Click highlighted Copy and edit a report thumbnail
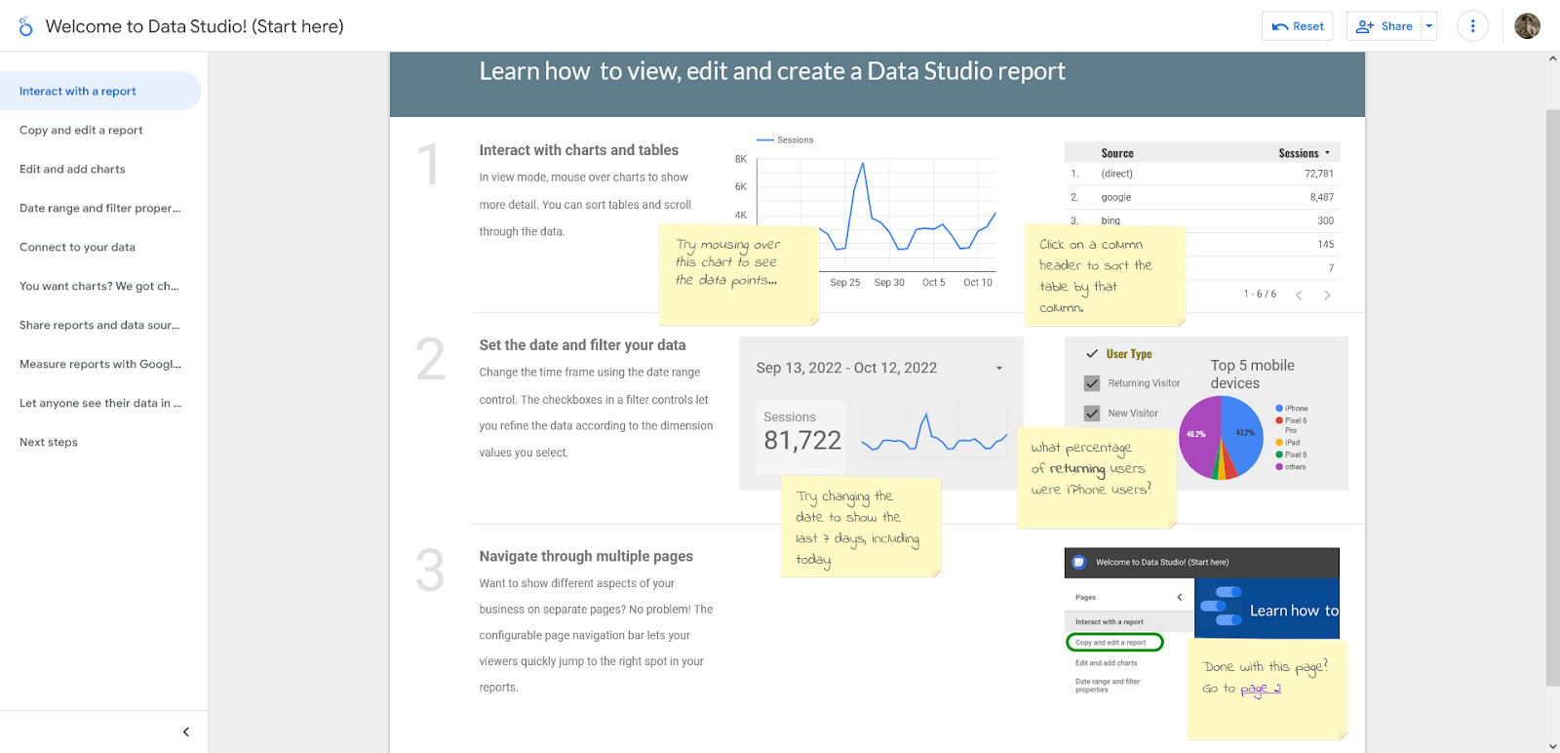This screenshot has width=1560, height=753. pyautogui.click(x=1114, y=642)
